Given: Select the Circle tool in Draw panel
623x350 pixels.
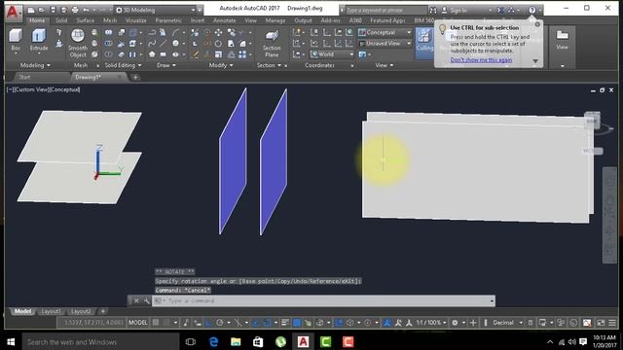Looking at the screenshot, I should click(175, 43).
